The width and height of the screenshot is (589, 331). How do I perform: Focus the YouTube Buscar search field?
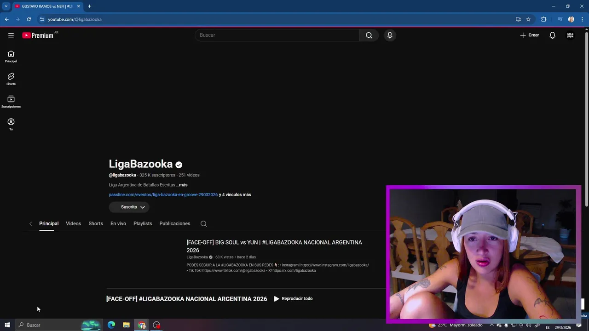[x=277, y=35]
